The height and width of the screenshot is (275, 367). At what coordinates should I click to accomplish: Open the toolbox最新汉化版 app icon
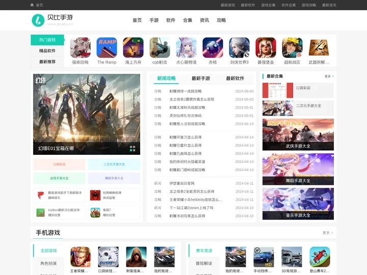[40, 212]
